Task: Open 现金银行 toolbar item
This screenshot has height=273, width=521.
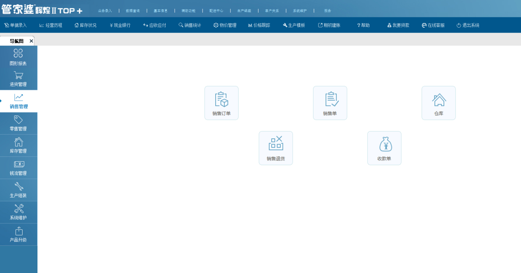Action: [120, 25]
